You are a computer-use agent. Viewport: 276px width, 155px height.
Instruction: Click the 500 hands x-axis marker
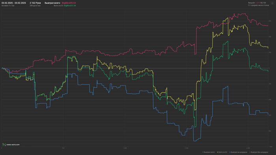[x=63, y=148]
